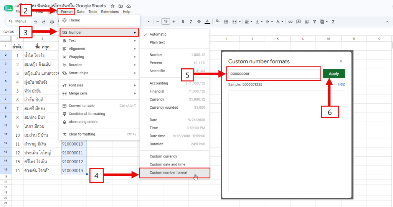393x207 pixels.
Task: Click the Redo icon in toolbar
Action: [44, 22]
